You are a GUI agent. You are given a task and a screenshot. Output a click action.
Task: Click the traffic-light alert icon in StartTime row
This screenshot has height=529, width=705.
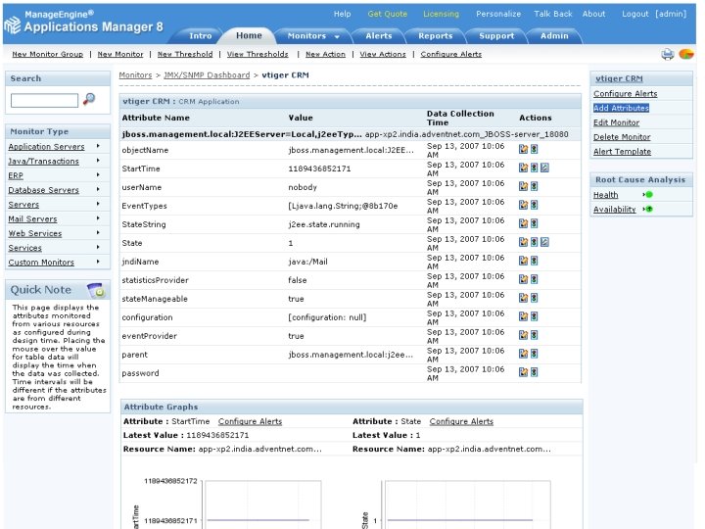[534, 168]
